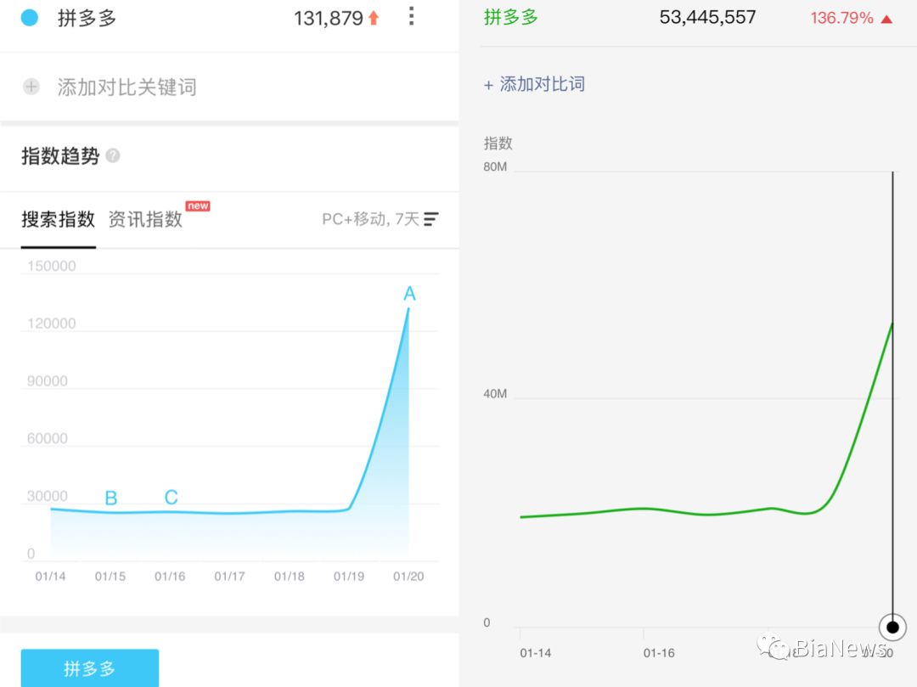
Task: Click the orange up arrow beside 131,879
Action: [x=374, y=18]
